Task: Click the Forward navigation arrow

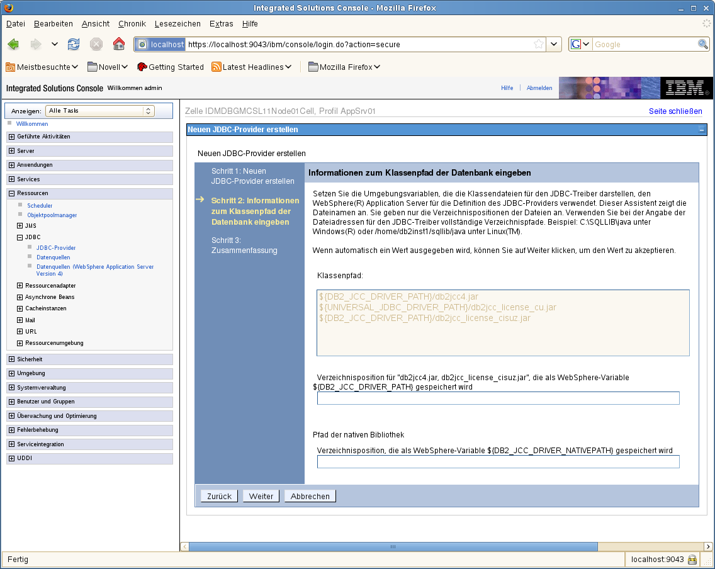Action: [x=36, y=44]
